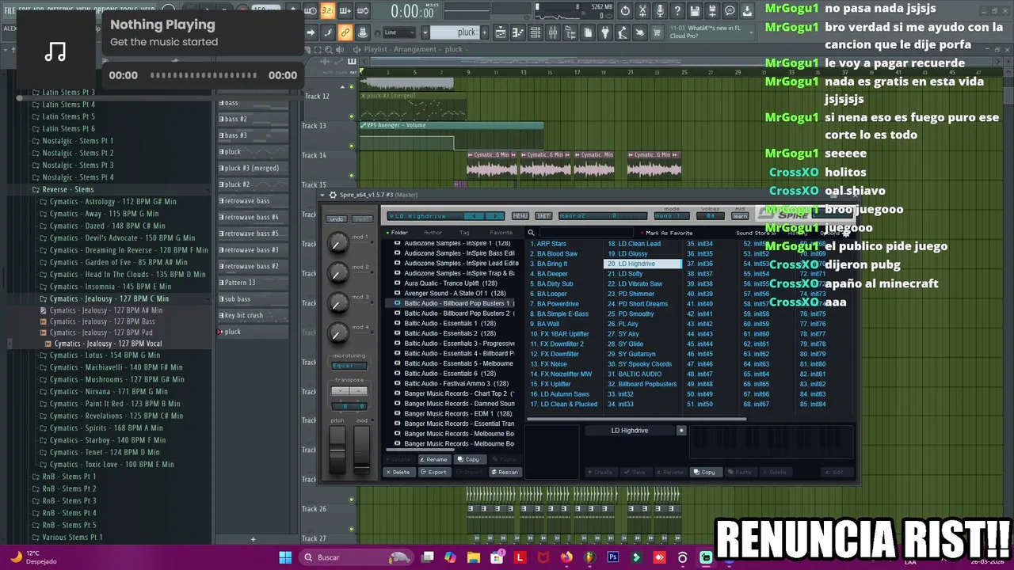Image resolution: width=1014 pixels, height=570 pixels.
Task: Switch to the Favorite tab in Spire
Action: [501, 233]
